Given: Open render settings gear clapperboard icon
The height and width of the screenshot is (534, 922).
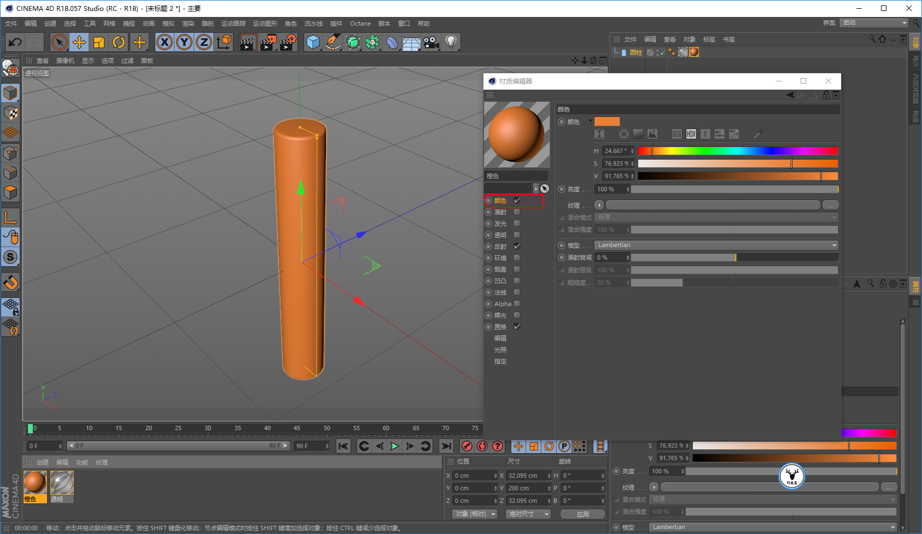Looking at the screenshot, I should 288,42.
